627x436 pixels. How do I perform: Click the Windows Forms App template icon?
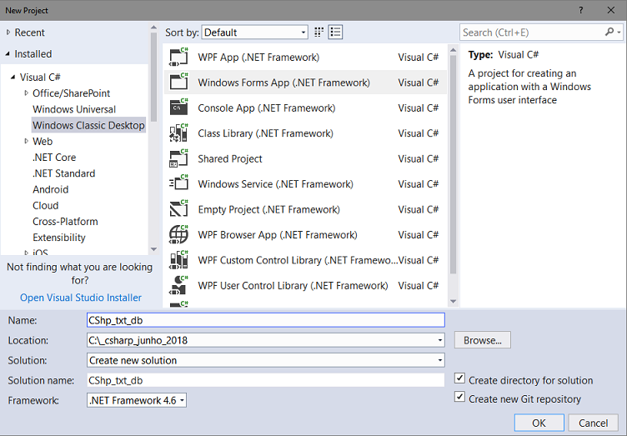pyautogui.click(x=178, y=83)
